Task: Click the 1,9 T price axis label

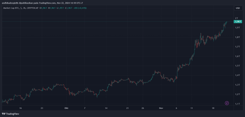Action: (x=237, y=28)
